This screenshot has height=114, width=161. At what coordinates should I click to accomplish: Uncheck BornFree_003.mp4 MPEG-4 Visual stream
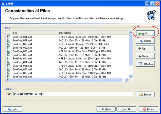point(9,51)
